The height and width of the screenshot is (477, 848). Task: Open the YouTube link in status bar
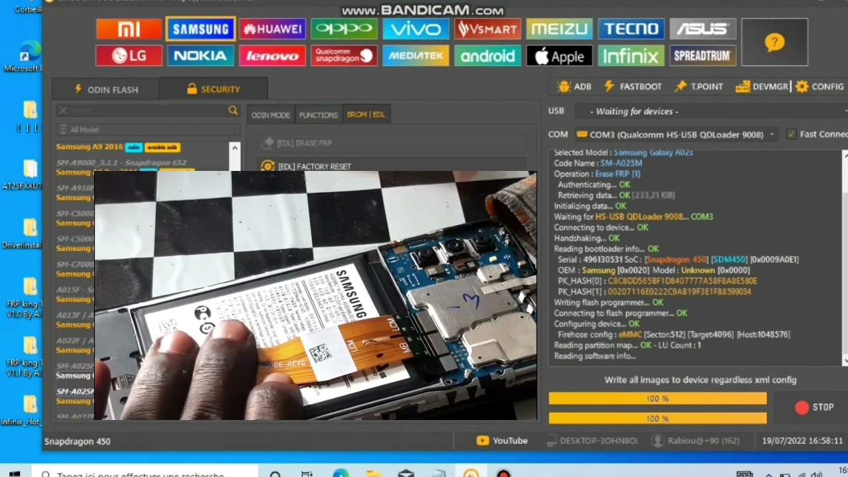502,441
